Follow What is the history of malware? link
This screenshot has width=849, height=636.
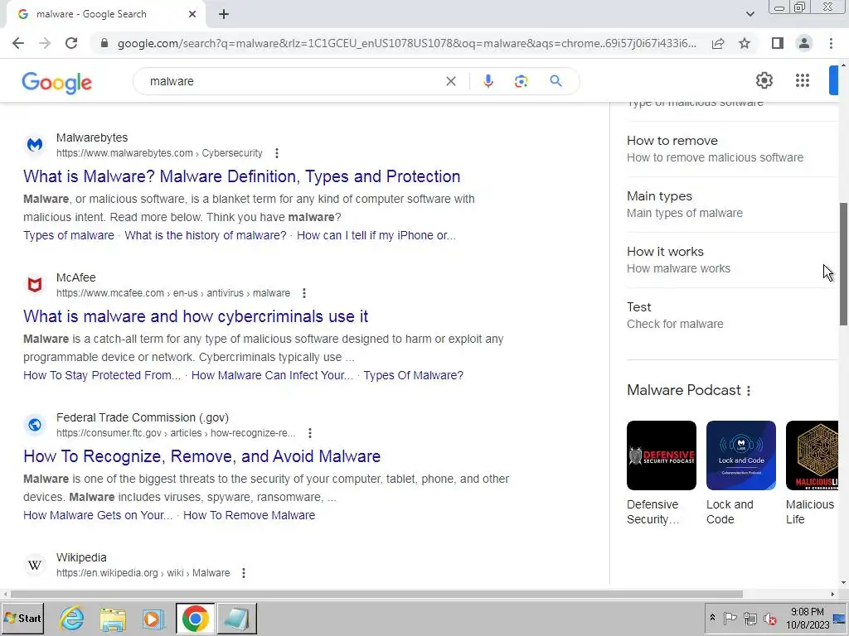206,235
